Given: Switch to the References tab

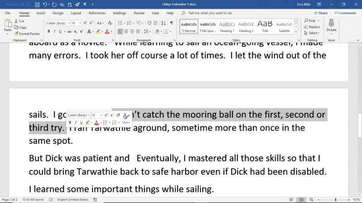Looking at the screenshot, I should [x=97, y=13].
